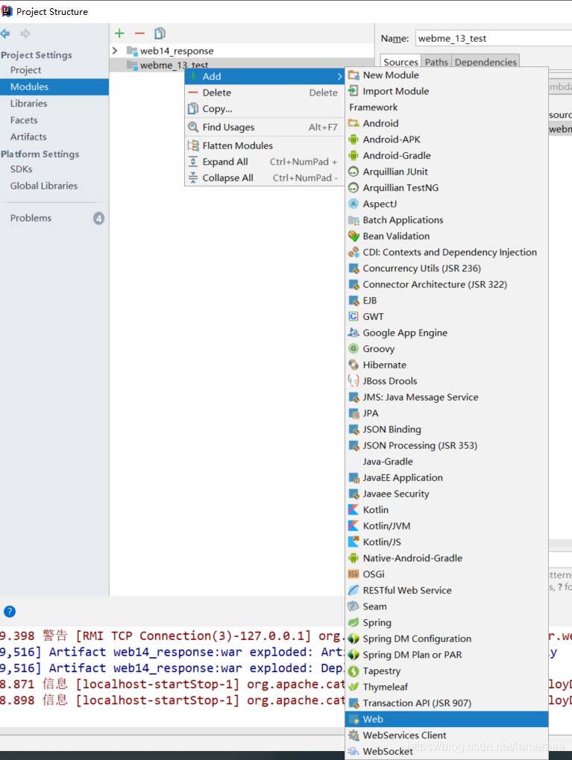Click the copy module toolbar icon
This screenshot has width=572, height=760.
pos(160,34)
